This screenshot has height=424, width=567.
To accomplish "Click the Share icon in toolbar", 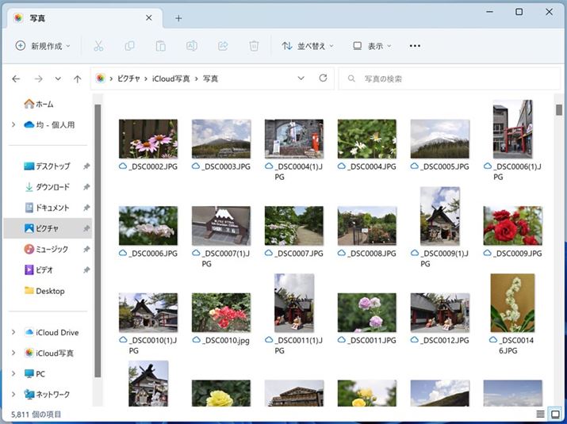I will [223, 46].
